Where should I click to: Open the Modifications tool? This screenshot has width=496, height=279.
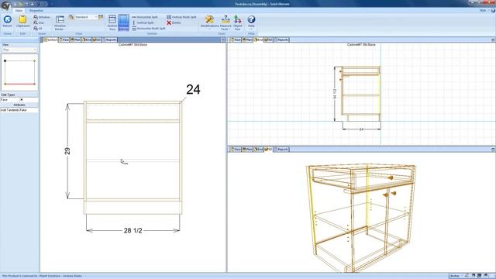(209, 22)
